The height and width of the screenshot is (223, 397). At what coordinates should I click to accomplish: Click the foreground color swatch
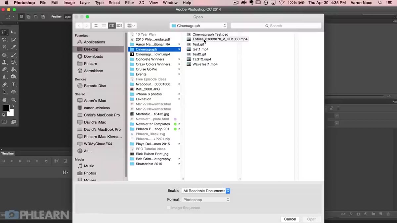[6, 108]
